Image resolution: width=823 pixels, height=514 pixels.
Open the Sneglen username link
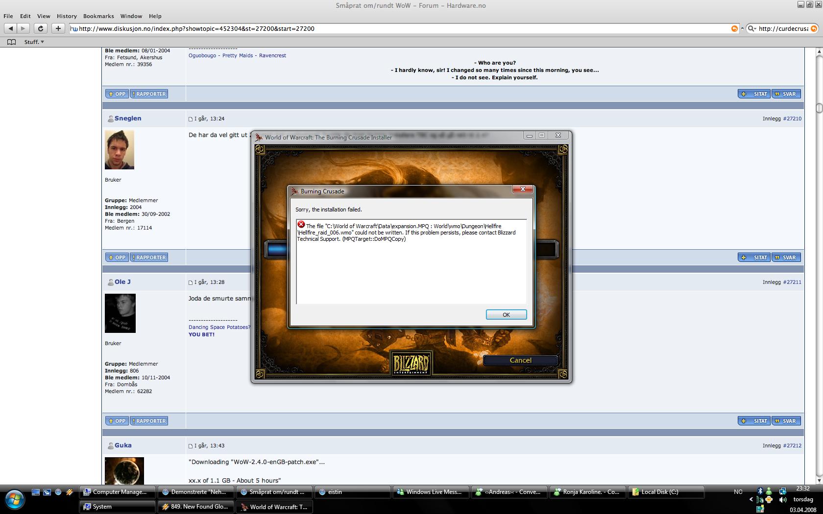point(128,118)
